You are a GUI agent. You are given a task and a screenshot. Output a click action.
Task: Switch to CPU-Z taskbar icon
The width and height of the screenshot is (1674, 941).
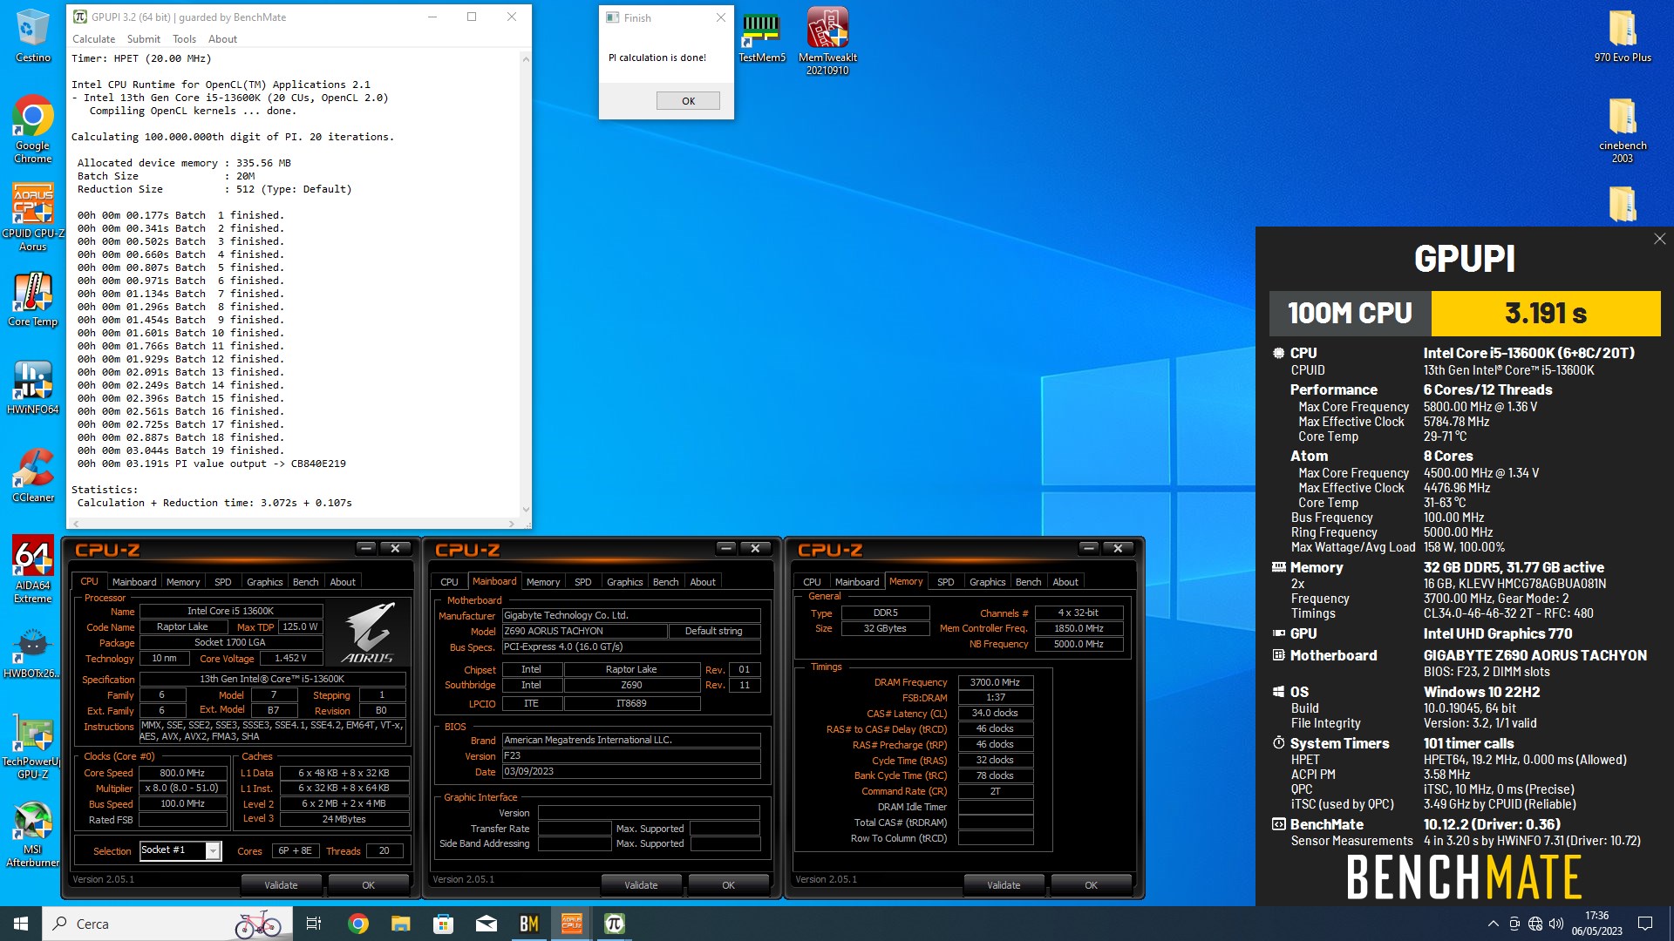pyautogui.click(x=572, y=924)
